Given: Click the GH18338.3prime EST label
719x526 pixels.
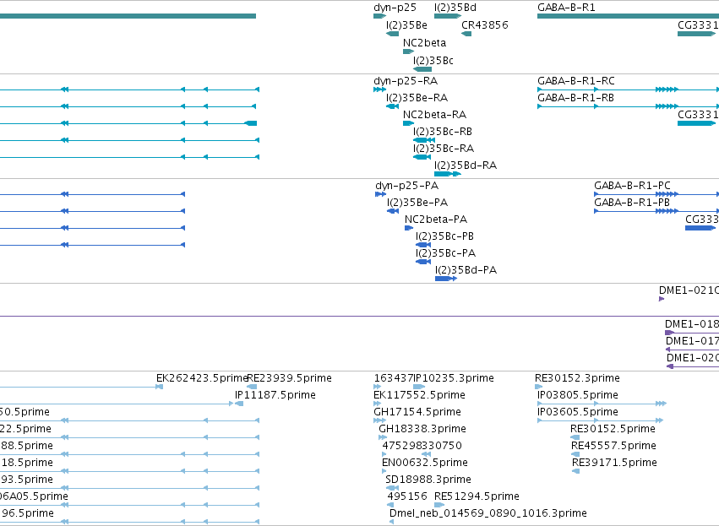Looking at the screenshot, I should tap(422, 429).
